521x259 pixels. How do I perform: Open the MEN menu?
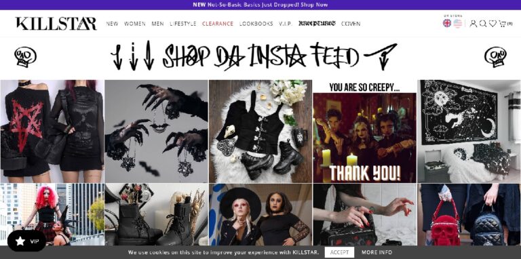click(x=157, y=24)
